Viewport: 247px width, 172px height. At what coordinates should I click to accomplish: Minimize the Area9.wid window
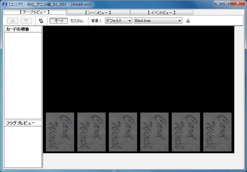click(218, 3)
